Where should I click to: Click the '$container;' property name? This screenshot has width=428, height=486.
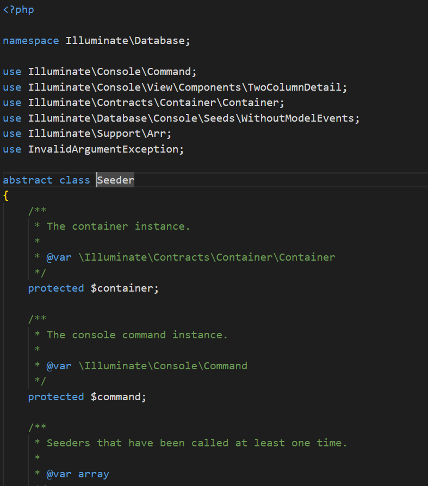coord(125,288)
